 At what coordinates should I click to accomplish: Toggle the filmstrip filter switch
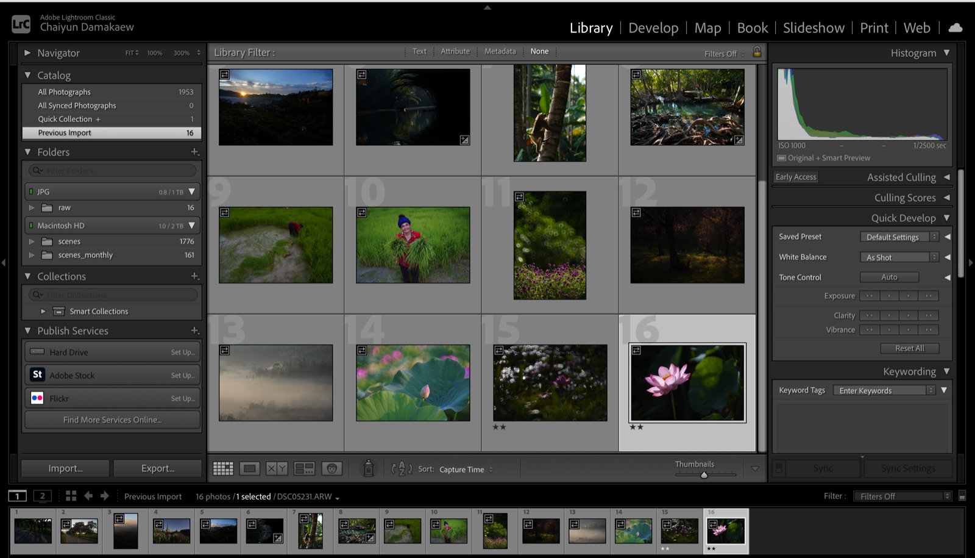962,496
